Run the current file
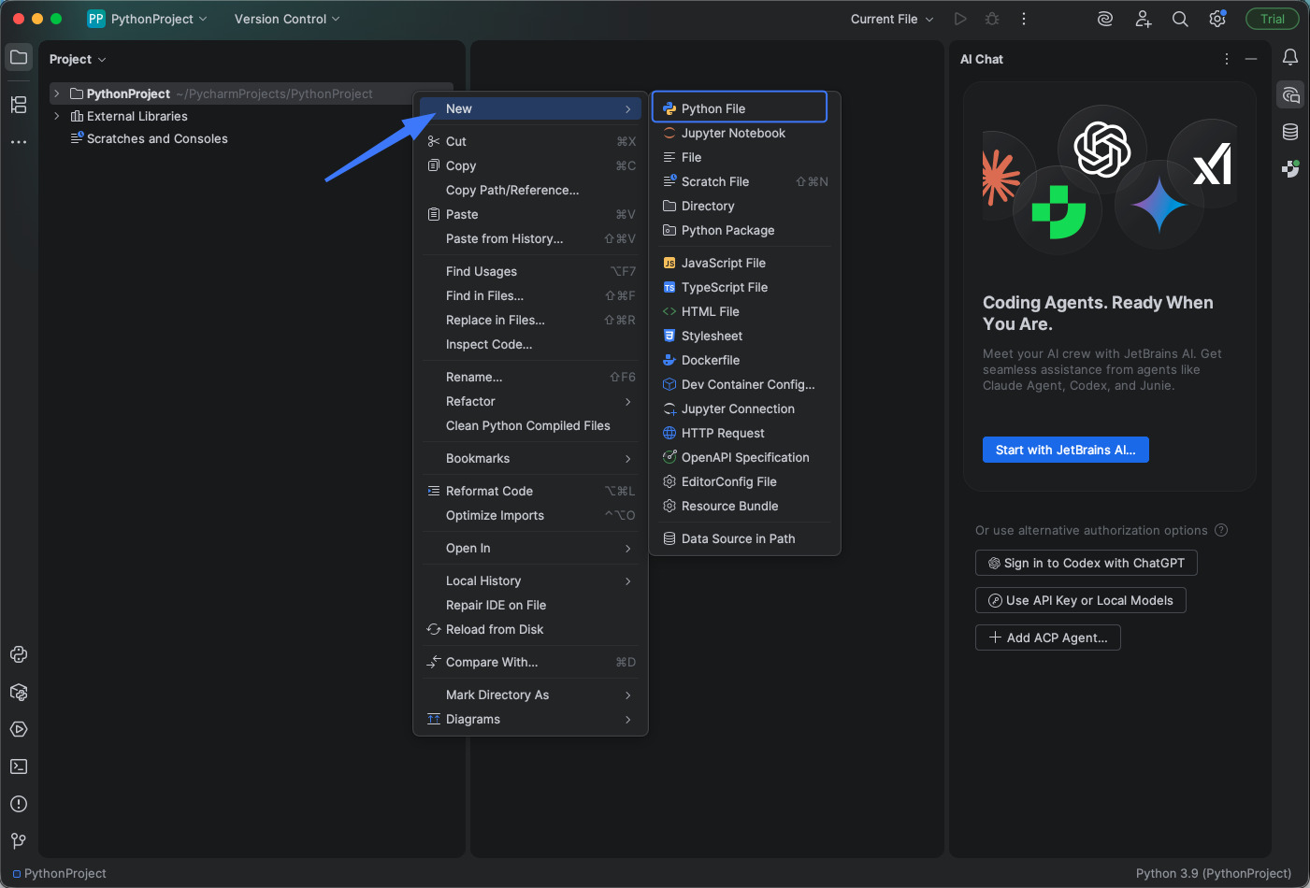Screen dimensions: 1310x888 point(960,19)
